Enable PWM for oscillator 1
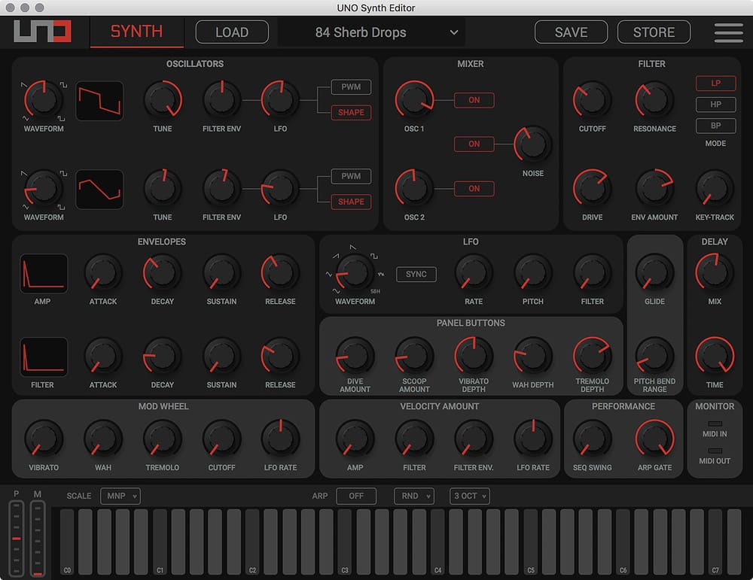Image resolution: width=753 pixels, height=580 pixels. [x=351, y=87]
